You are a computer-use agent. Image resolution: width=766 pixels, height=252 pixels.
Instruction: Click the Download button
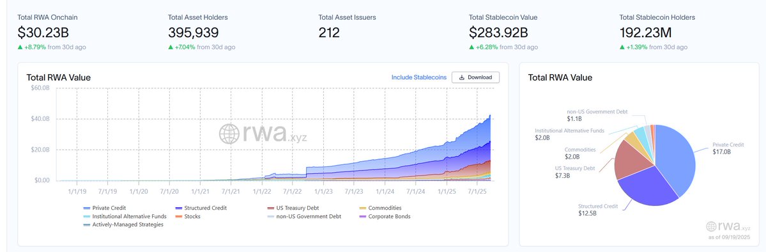[475, 77]
